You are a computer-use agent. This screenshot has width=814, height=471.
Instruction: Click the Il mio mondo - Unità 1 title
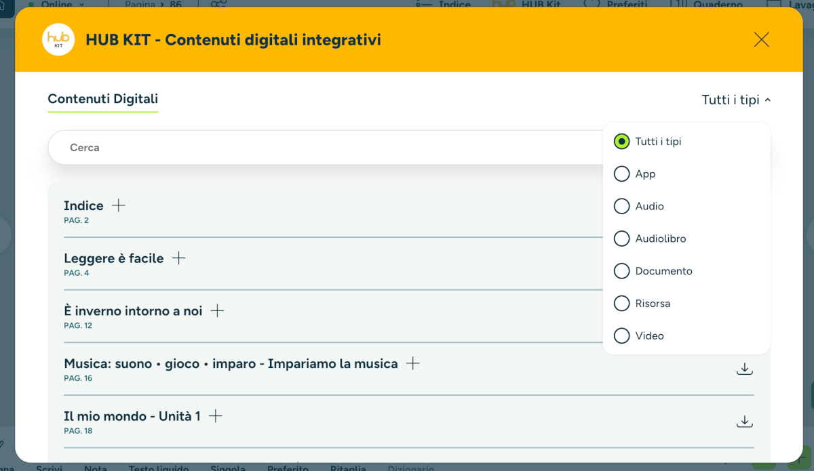132,416
